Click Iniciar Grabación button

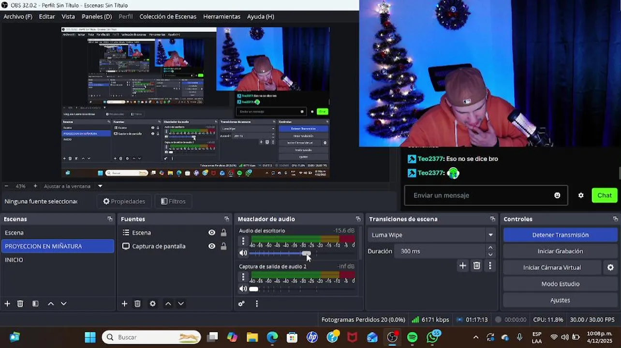click(x=560, y=251)
